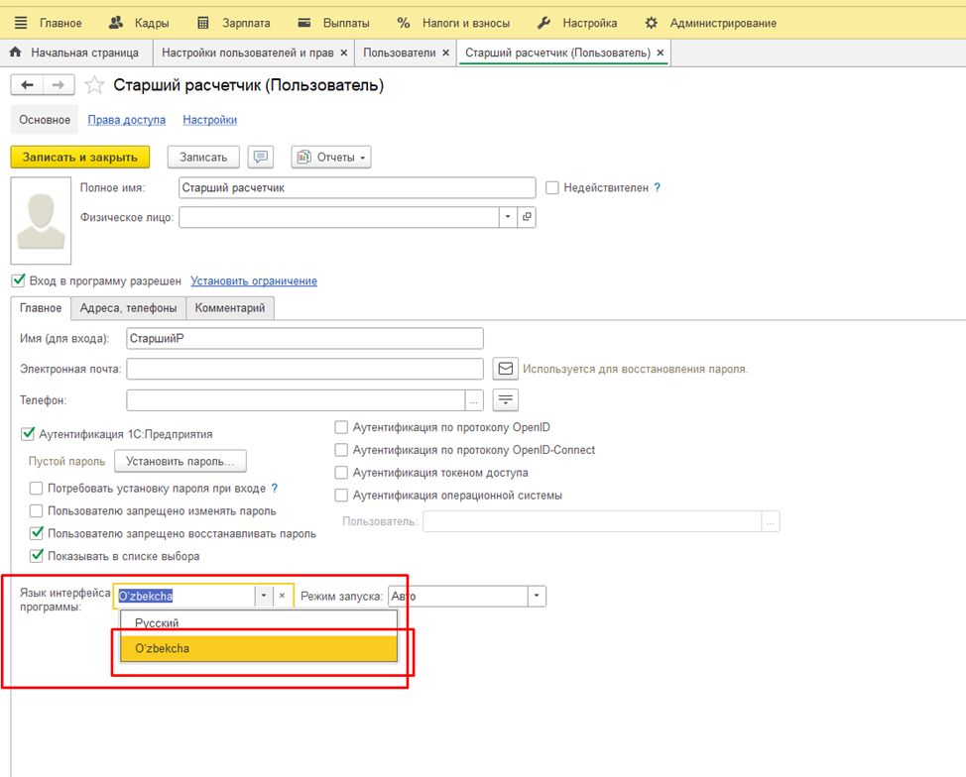Viewport: 966px width, 777px height.
Task: Clear the interface language with the X button
Action: 283,596
